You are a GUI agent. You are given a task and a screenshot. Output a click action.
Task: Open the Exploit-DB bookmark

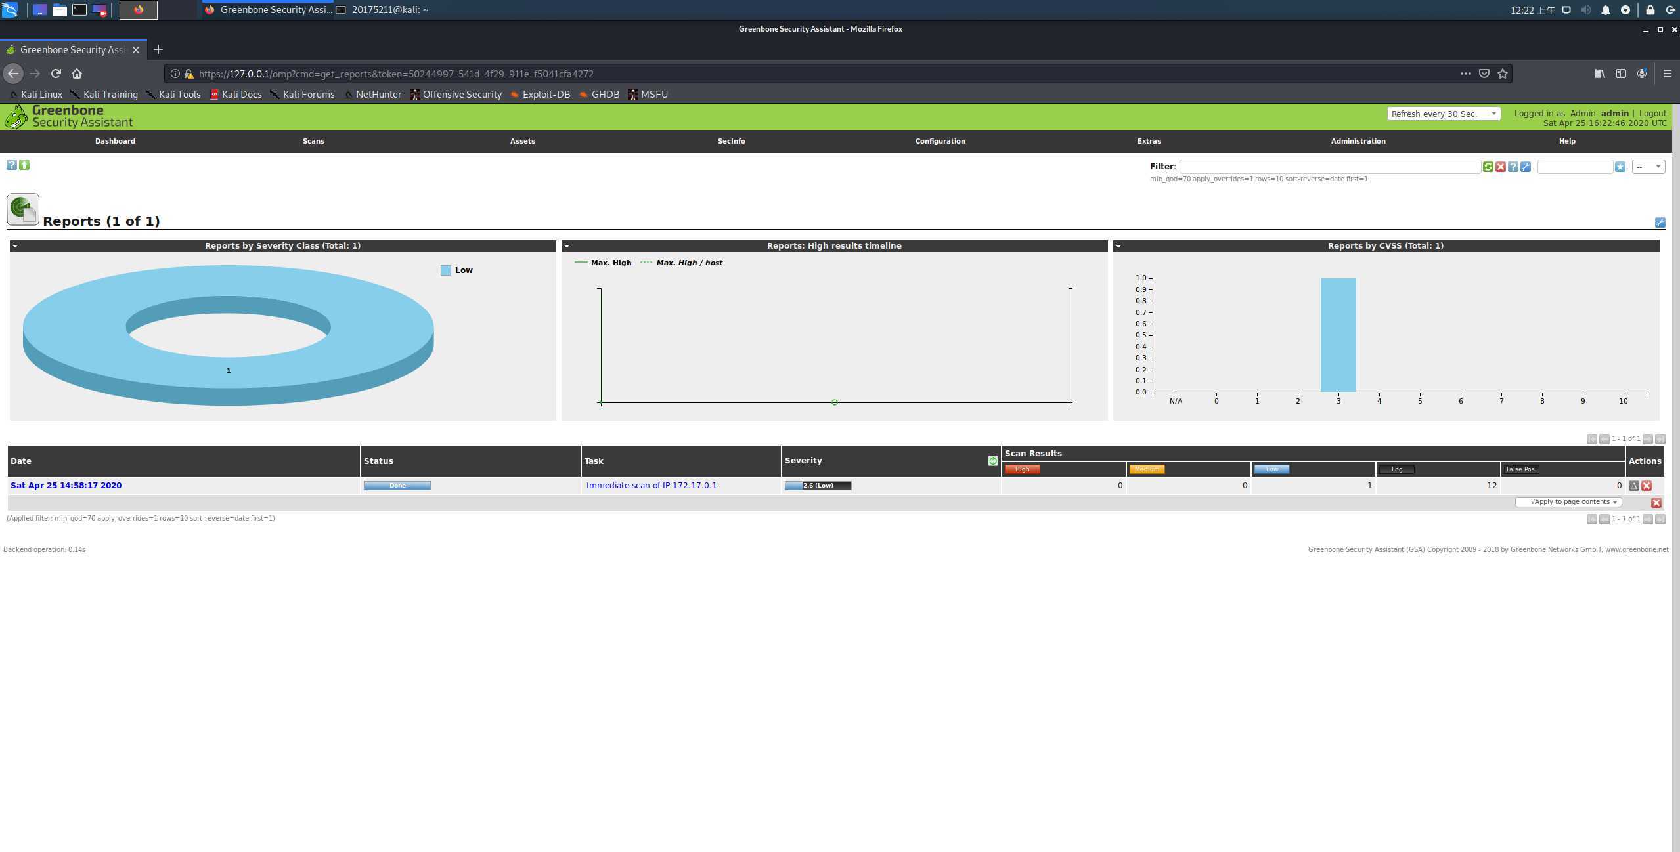pyautogui.click(x=540, y=95)
